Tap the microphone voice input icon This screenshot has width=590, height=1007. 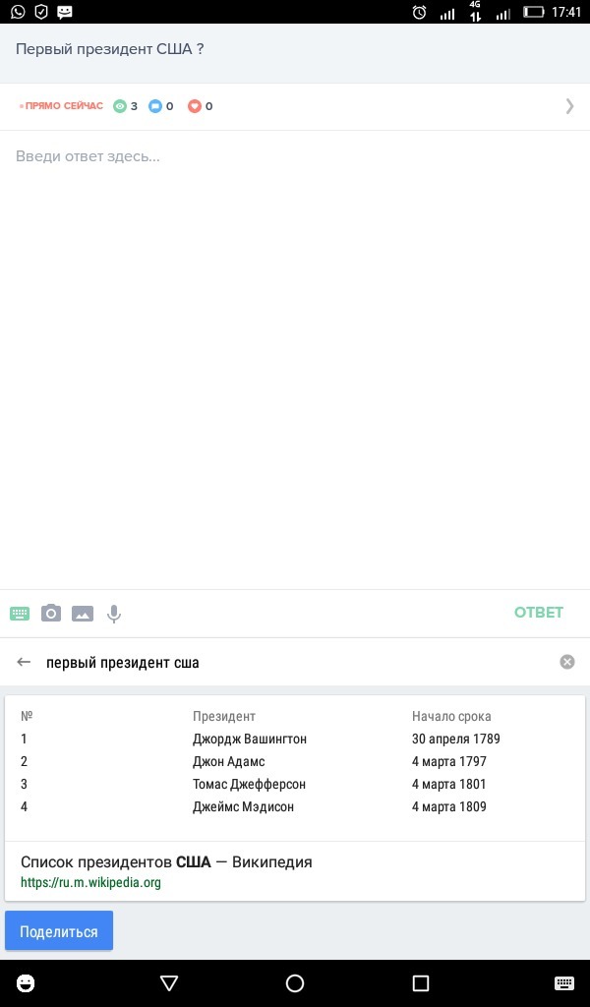click(x=114, y=614)
